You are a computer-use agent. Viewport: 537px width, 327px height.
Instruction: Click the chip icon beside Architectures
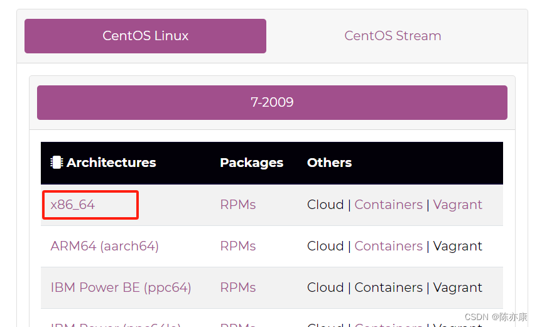57,163
